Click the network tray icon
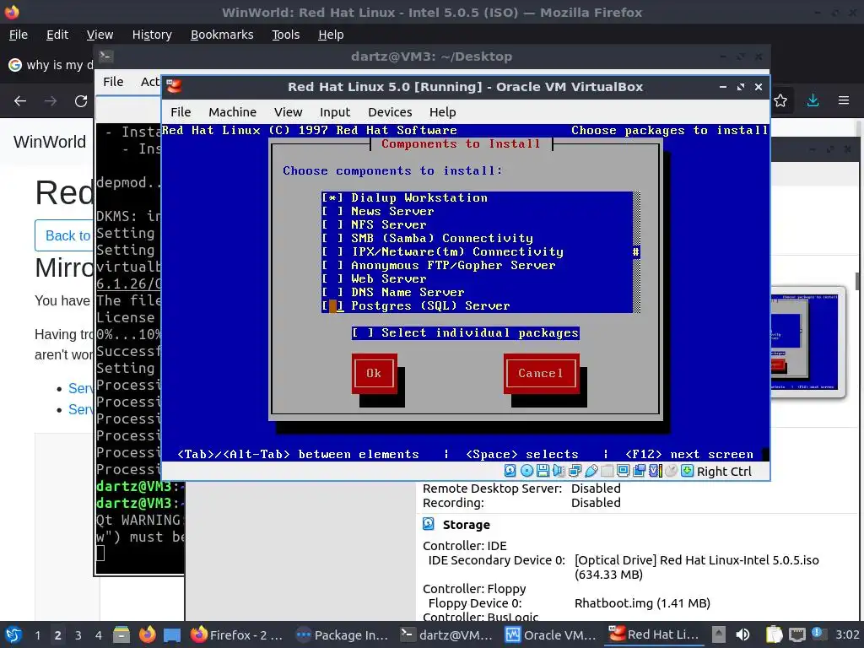 pos(796,634)
